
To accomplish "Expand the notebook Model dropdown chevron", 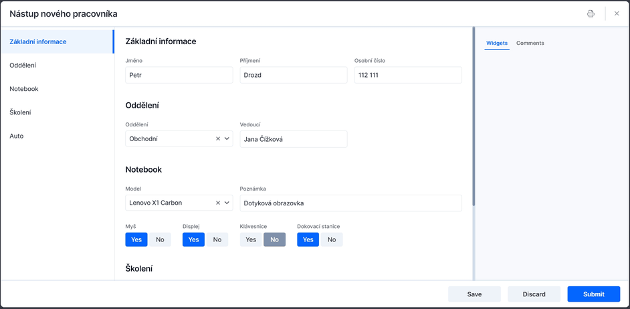I will tap(227, 203).
